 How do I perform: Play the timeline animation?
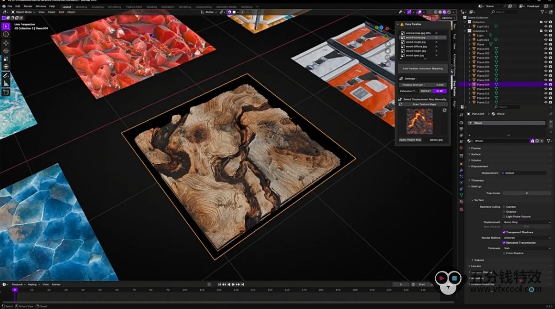pos(233,284)
